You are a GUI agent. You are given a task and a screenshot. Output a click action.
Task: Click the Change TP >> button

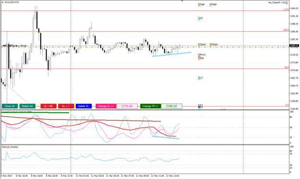[x=150, y=106]
